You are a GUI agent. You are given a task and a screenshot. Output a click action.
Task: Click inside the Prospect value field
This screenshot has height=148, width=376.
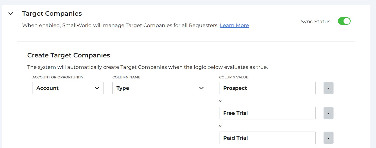[267, 88]
